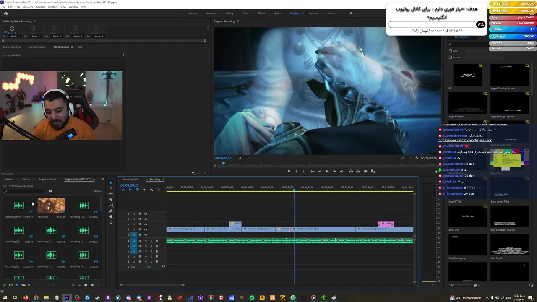The image size is (537, 302).
Task: Open timeline display settings wrench
Action: click(151, 190)
